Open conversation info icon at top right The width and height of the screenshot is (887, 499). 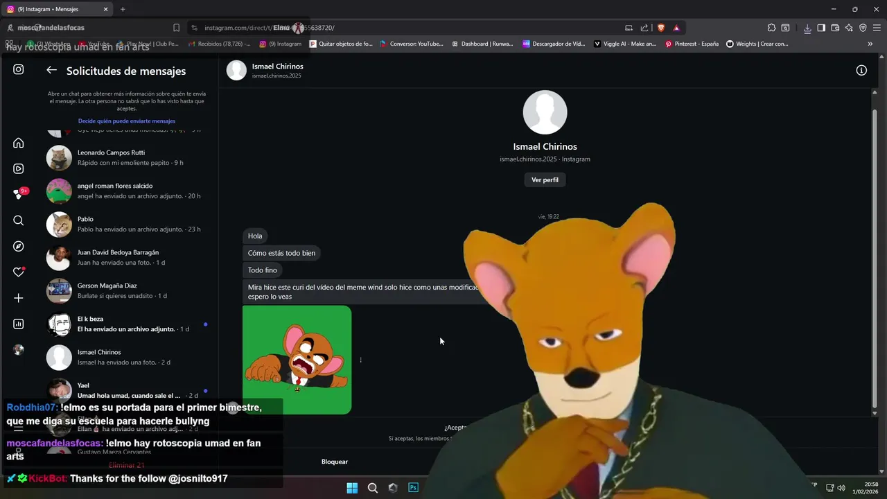point(861,70)
